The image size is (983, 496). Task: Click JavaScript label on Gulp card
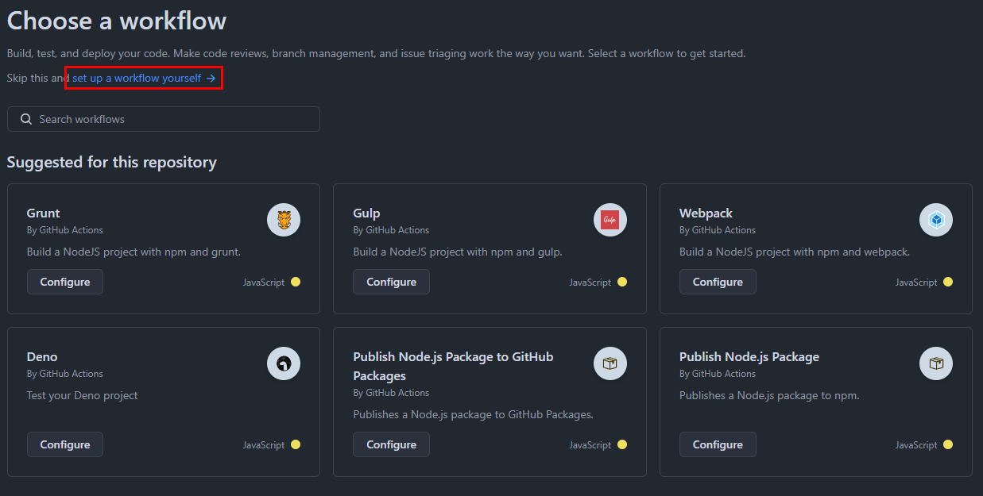pos(590,283)
